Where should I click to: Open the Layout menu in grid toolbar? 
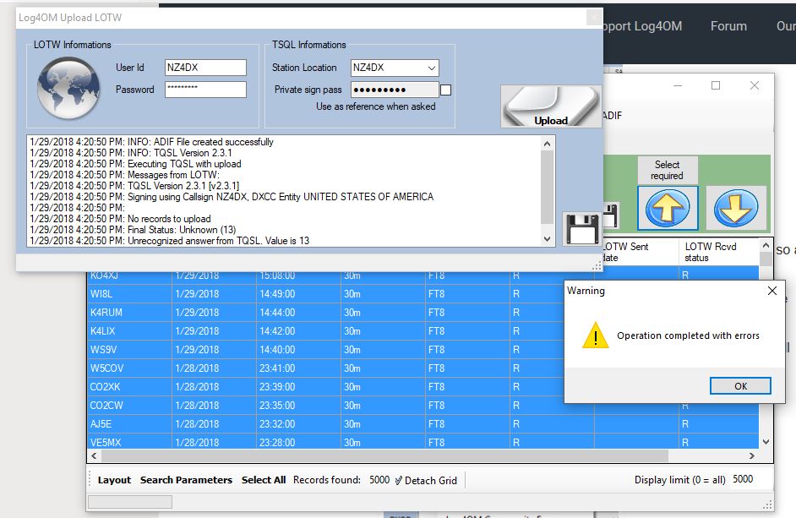(x=114, y=480)
